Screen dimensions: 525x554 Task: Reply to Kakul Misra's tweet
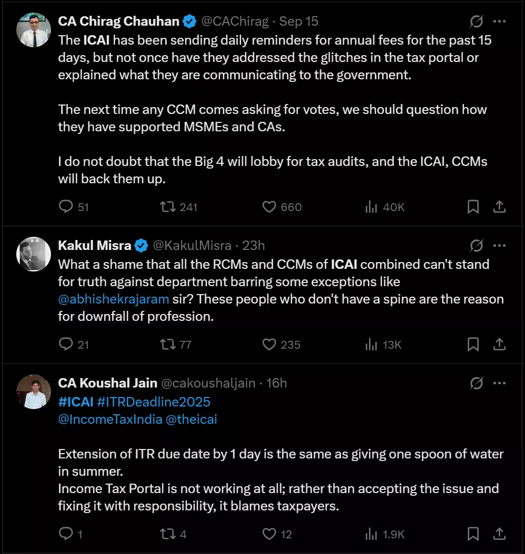[66, 344]
